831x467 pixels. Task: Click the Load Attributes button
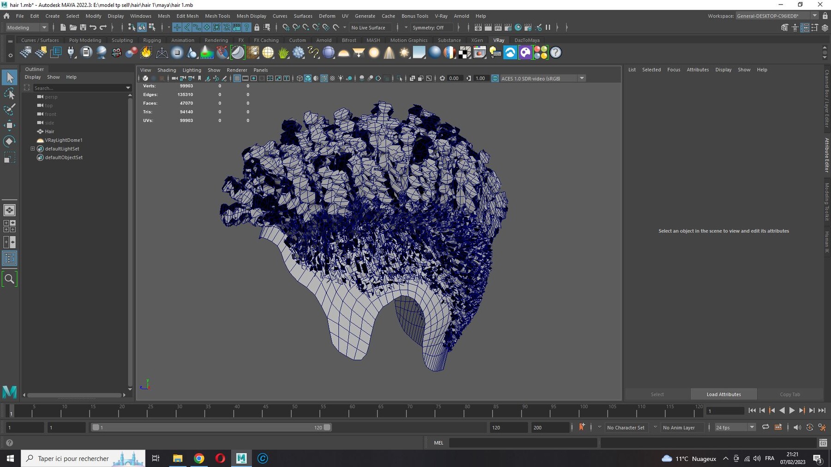(x=723, y=394)
